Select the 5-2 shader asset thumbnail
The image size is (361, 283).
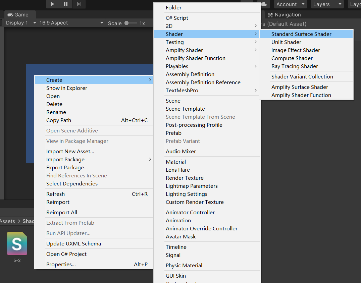[x=17, y=243]
